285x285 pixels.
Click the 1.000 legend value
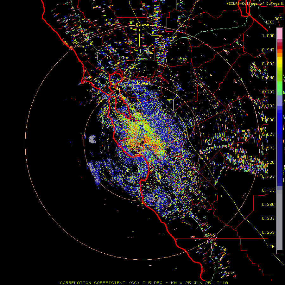click(268, 35)
